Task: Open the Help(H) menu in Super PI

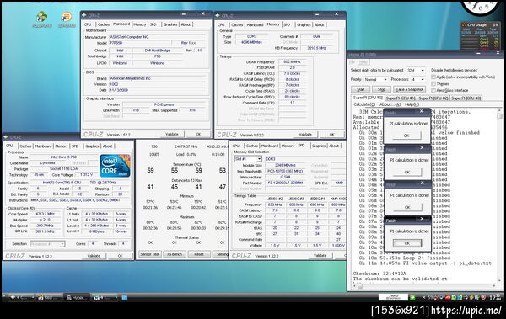Action: [412, 104]
